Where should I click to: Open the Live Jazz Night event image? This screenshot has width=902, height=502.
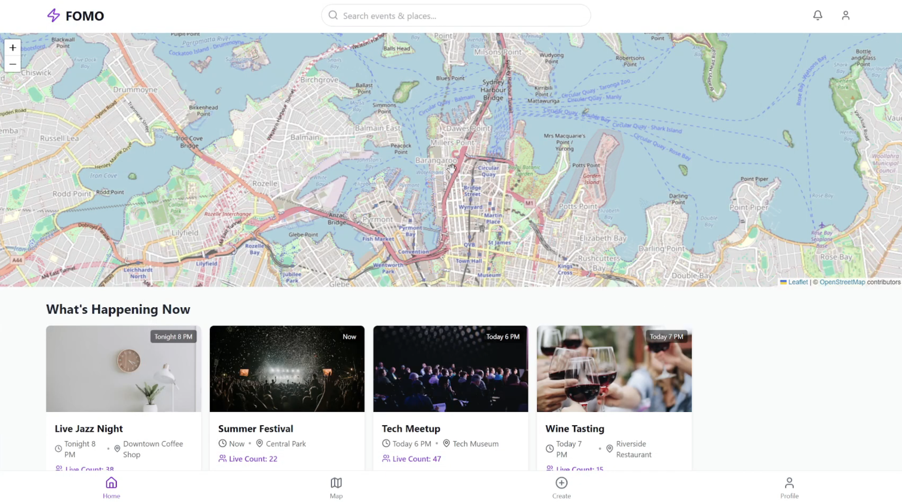tap(123, 369)
